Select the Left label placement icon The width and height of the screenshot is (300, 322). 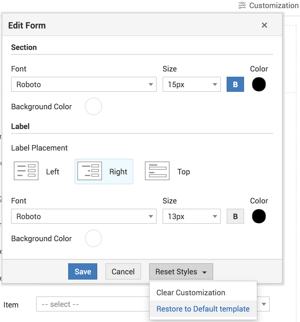26,171
